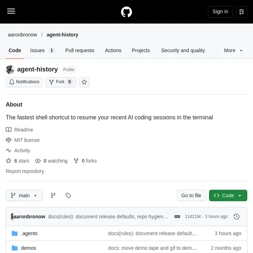
Task: Open the Actions tab
Action: [113, 50]
